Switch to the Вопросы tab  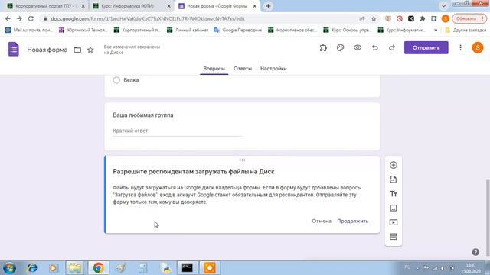pyautogui.click(x=214, y=69)
